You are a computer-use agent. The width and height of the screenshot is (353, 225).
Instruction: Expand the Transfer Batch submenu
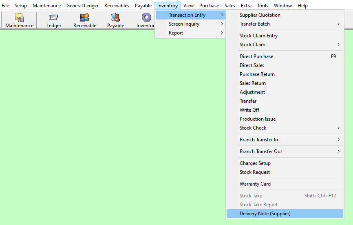coord(285,24)
